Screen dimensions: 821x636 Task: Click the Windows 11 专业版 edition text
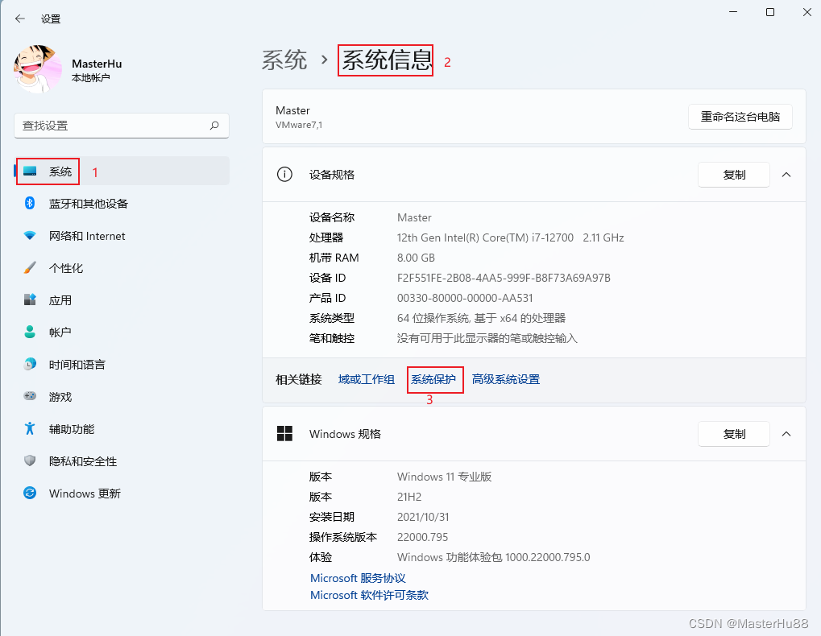[x=444, y=477]
